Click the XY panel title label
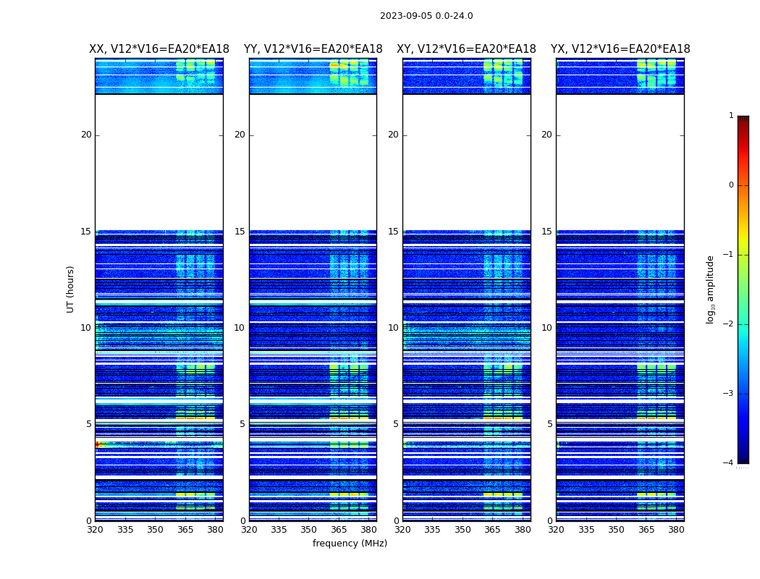 coord(466,49)
